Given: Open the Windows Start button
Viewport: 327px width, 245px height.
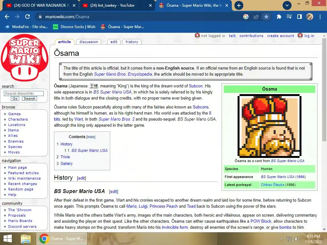Looking at the screenshot, I should coord(8,239).
